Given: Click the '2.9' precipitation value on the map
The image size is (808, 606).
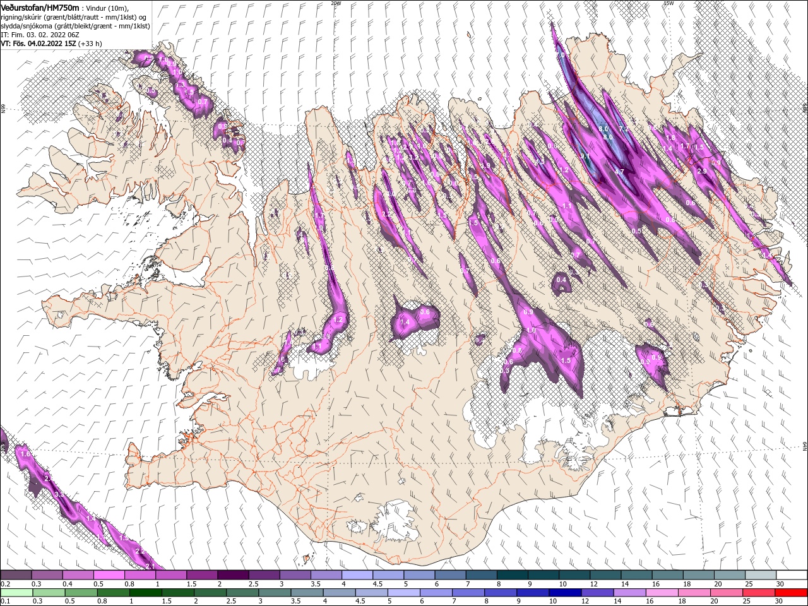Looking at the screenshot, I should (x=701, y=171).
